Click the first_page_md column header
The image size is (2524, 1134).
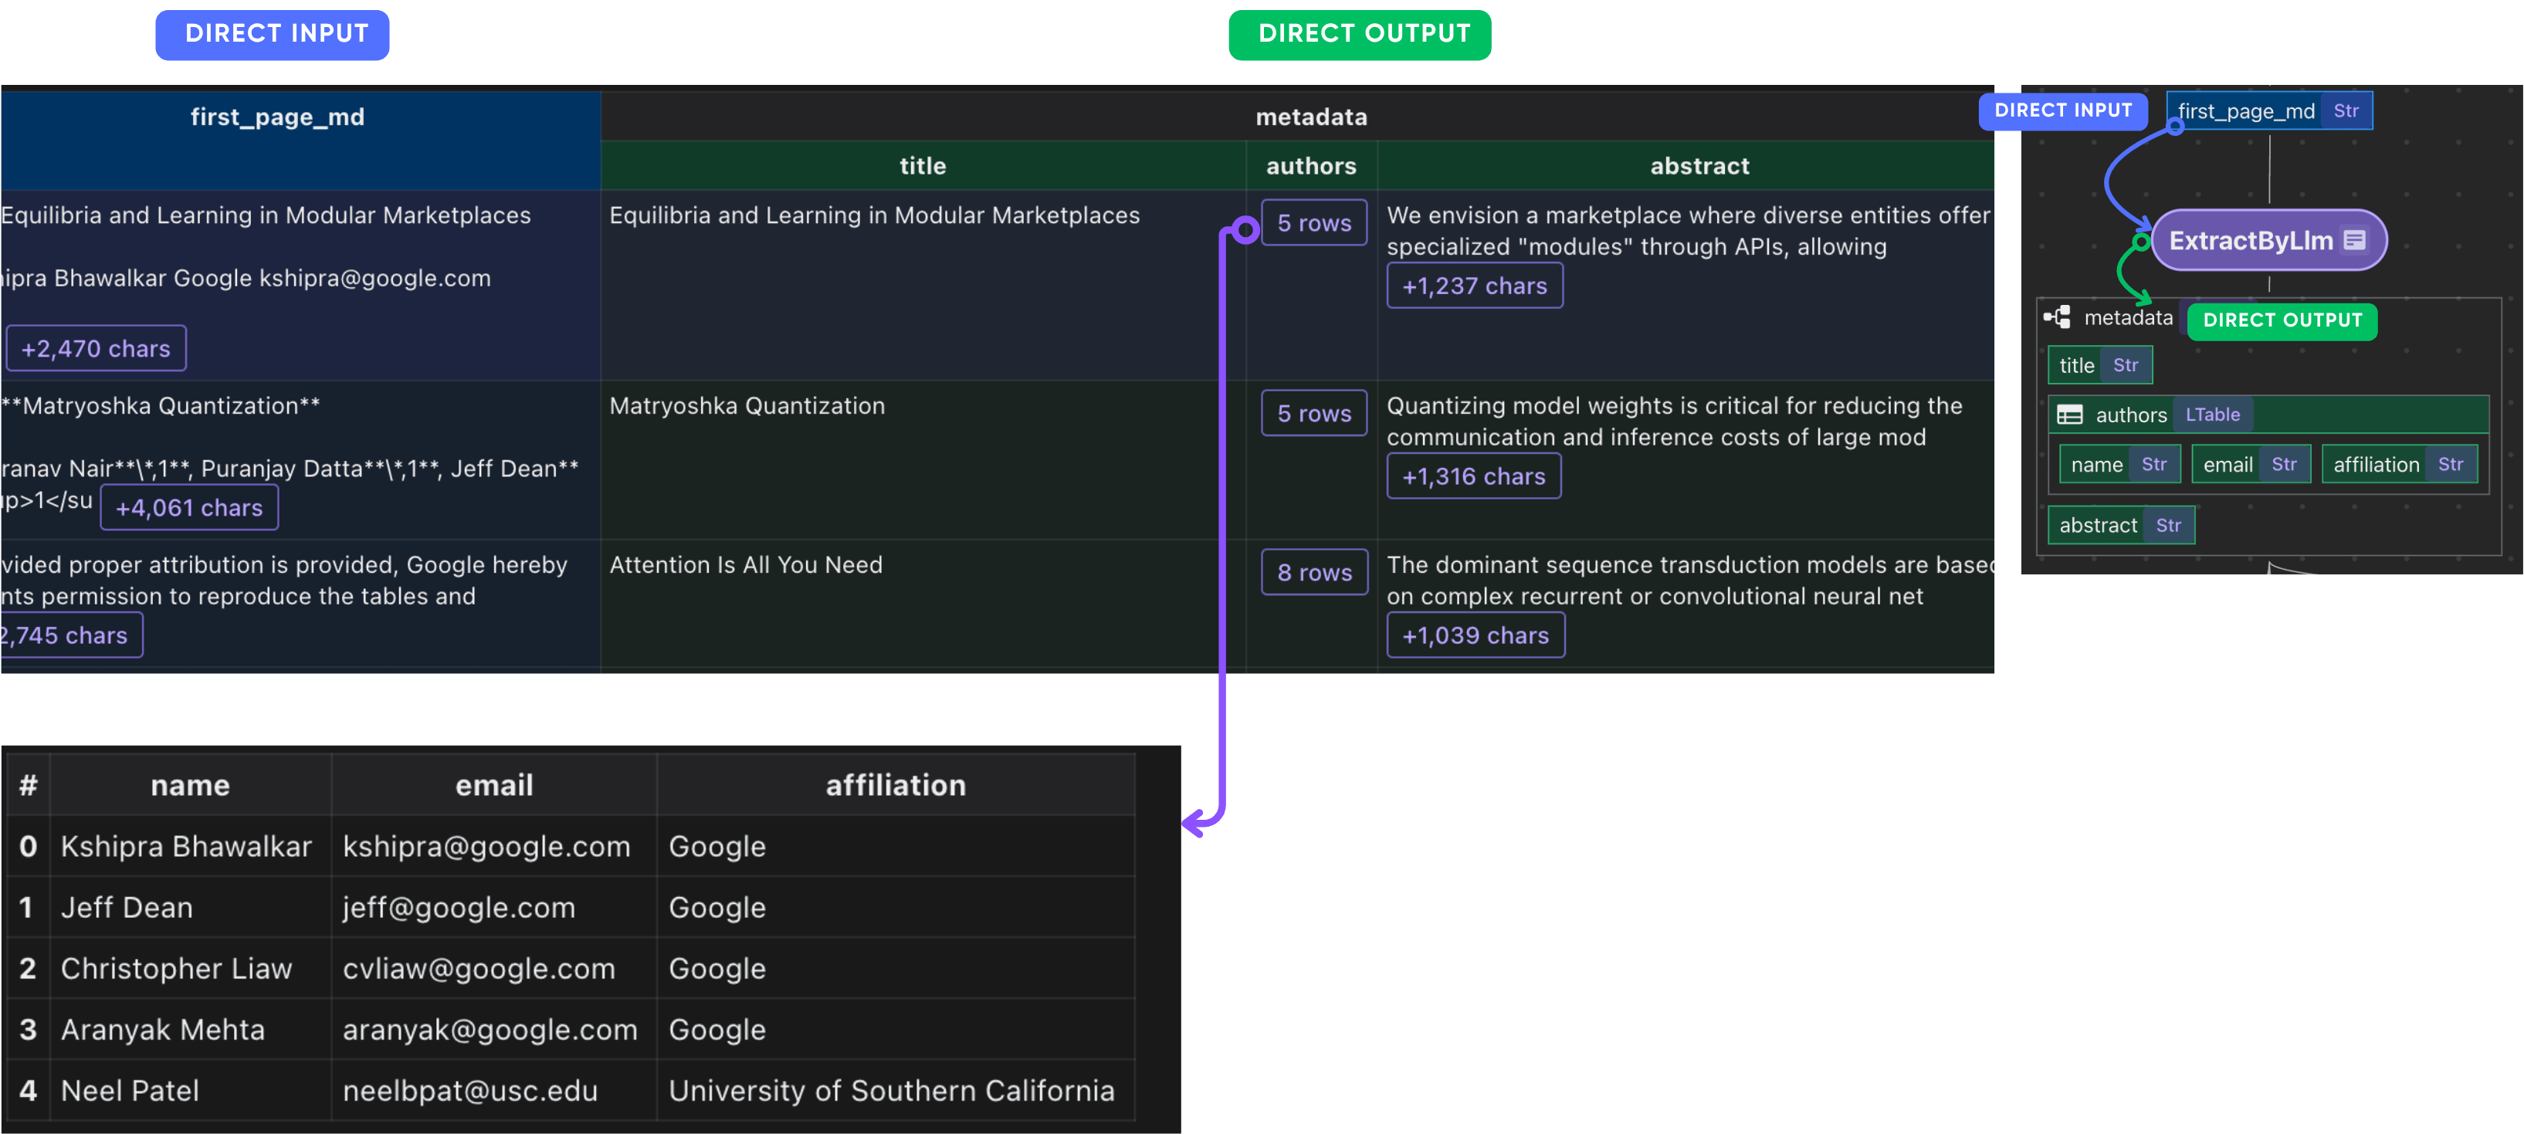(277, 117)
